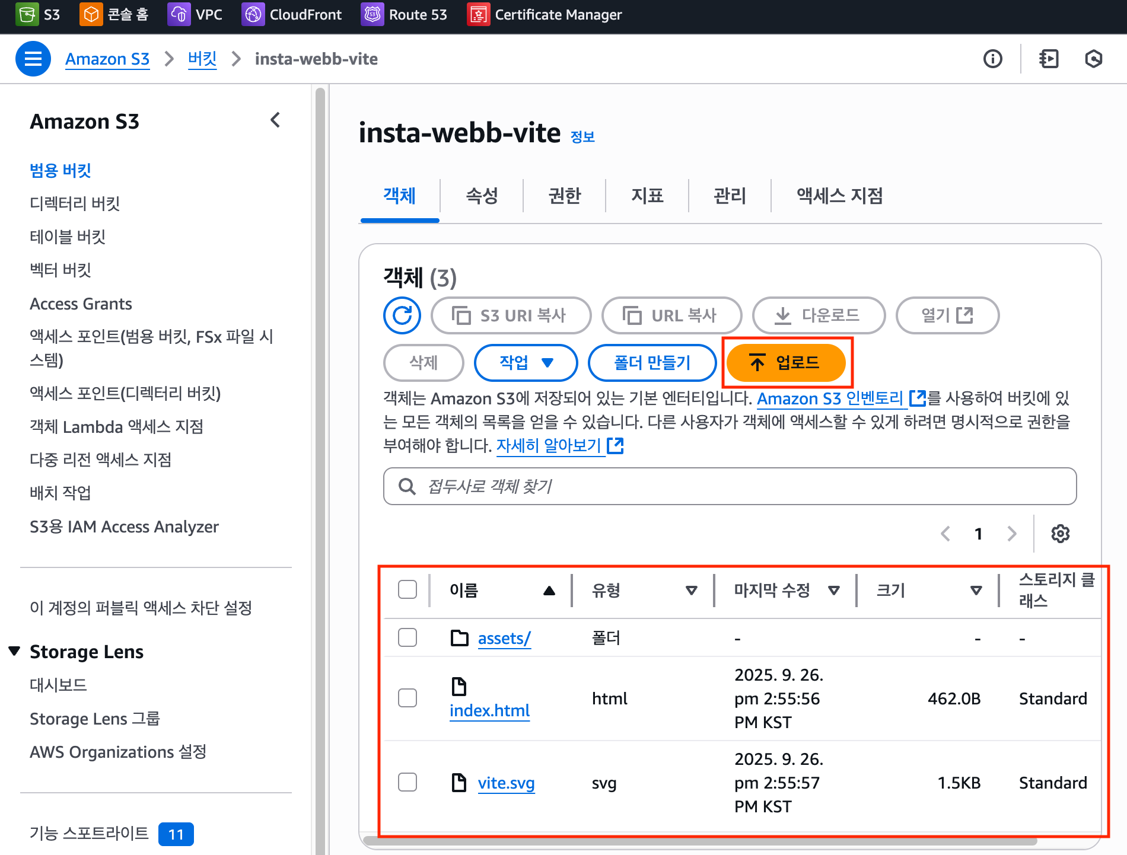Select the index.html row checkbox
The height and width of the screenshot is (855, 1127).
[x=407, y=698]
